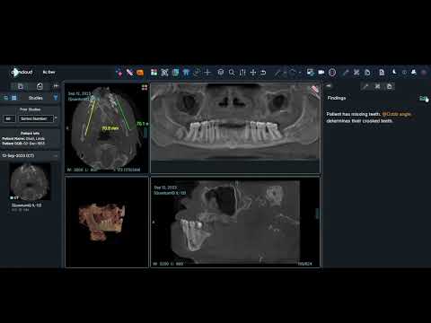Click the report document icon in top toolbar

click(x=382, y=72)
